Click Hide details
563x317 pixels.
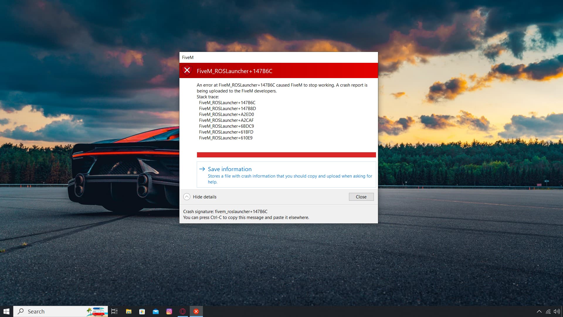coord(204,197)
